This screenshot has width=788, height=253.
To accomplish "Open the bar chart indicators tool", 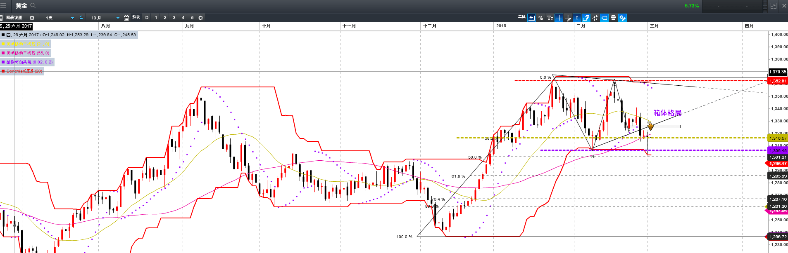I will click(x=595, y=18).
